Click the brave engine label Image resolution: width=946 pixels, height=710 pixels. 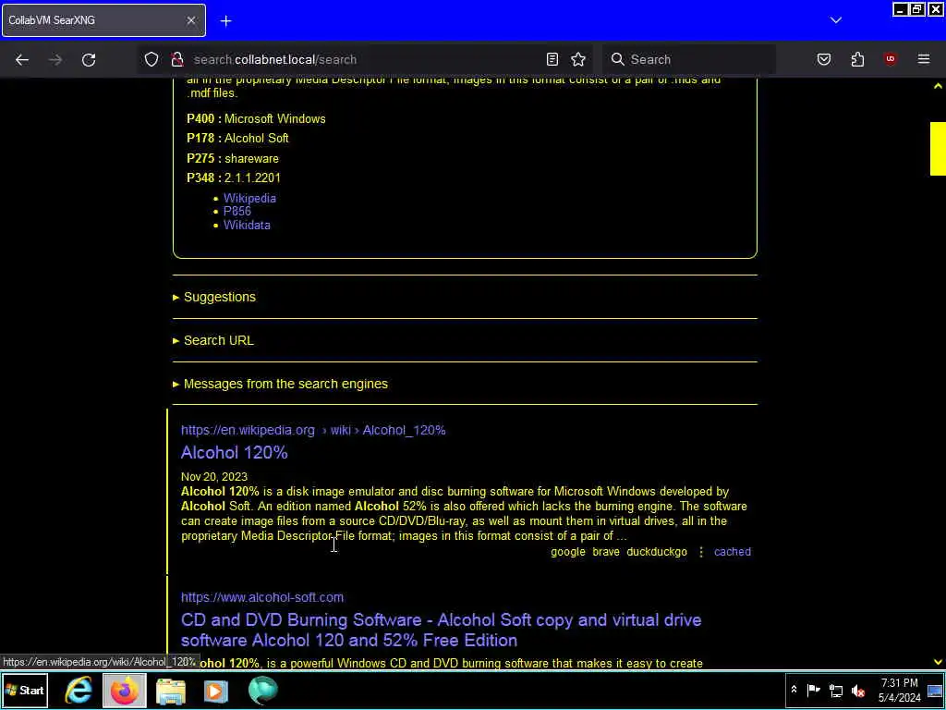(x=606, y=552)
